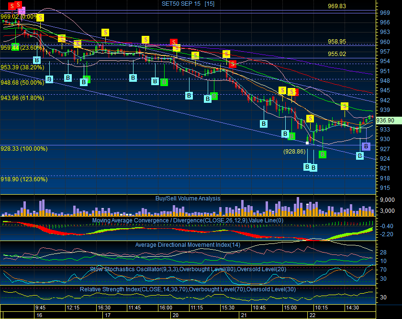
Task: Select the 9:45 time label
Action: pyautogui.click(x=41, y=308)
